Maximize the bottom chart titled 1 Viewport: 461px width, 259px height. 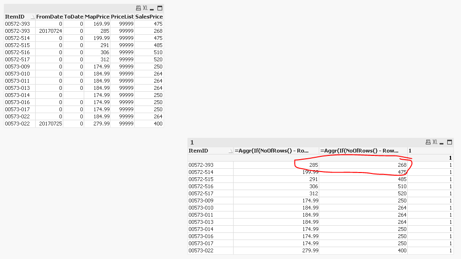(x=450, y=143)
